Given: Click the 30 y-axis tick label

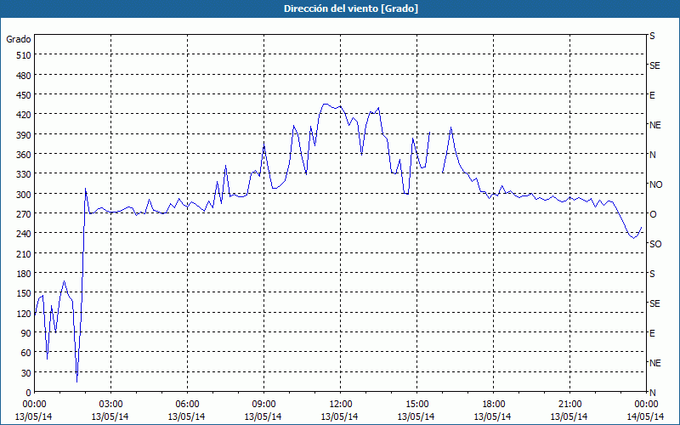Looking at the screenshot, I should point(26,373).
